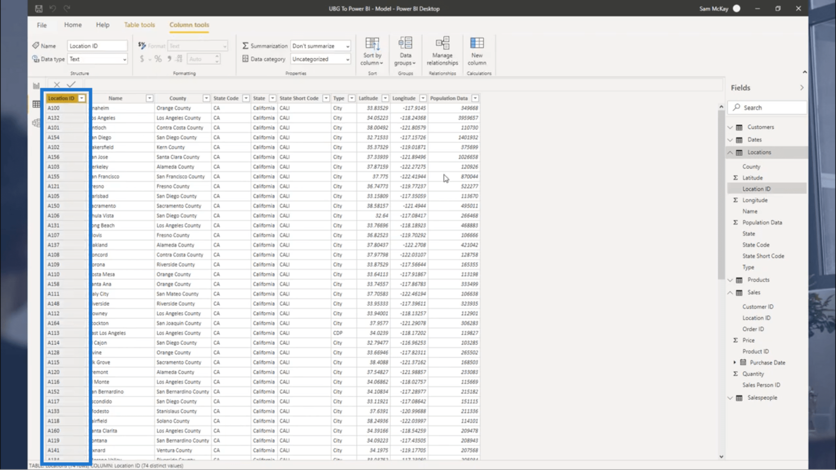Viewport: 836px width, 470px height.
Task: Switch to the Table tools tab
Action: pyautogui.click(x=139, y=25)
